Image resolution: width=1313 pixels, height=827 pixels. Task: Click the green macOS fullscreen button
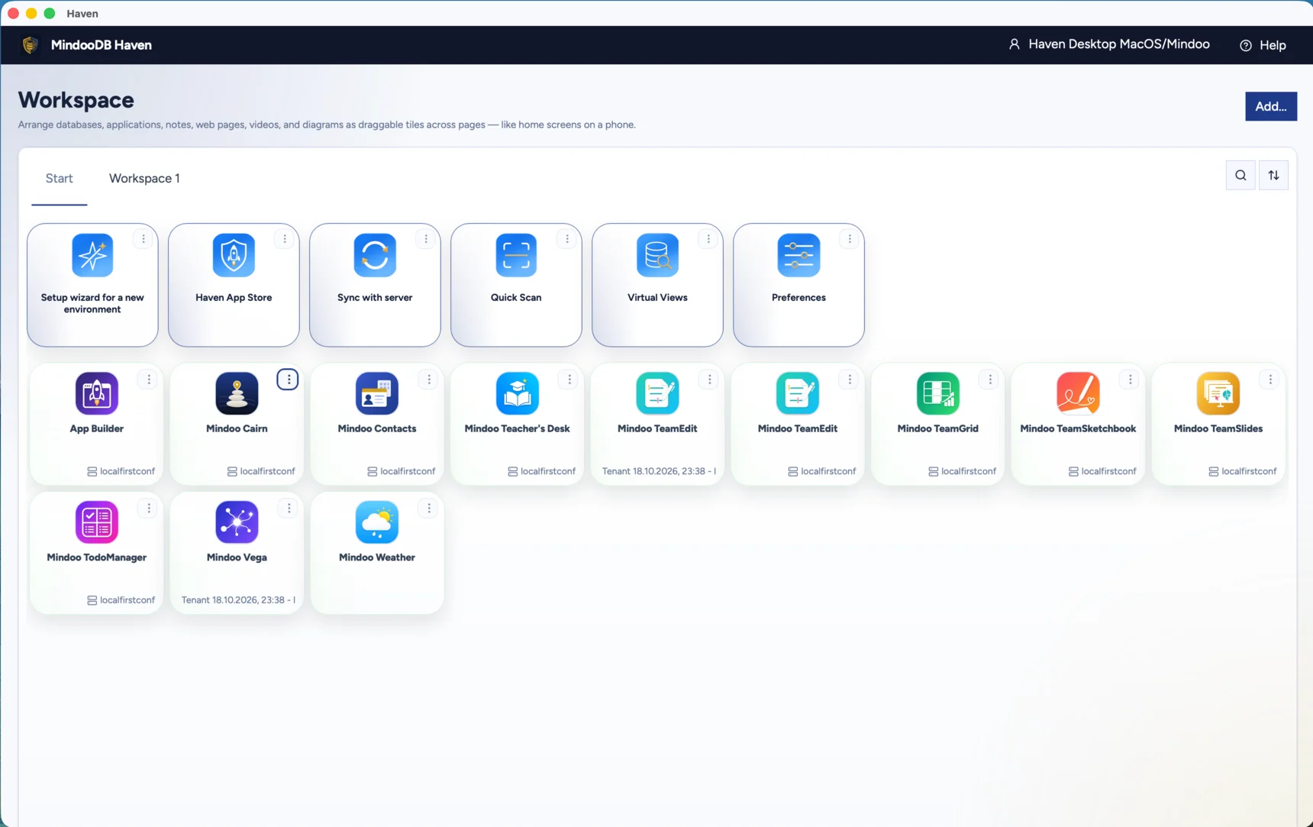[50, 13]
